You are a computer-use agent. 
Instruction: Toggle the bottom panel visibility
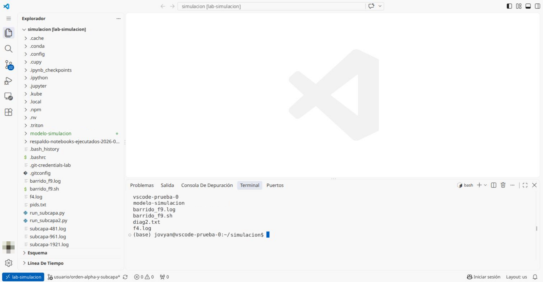[528, 6]
